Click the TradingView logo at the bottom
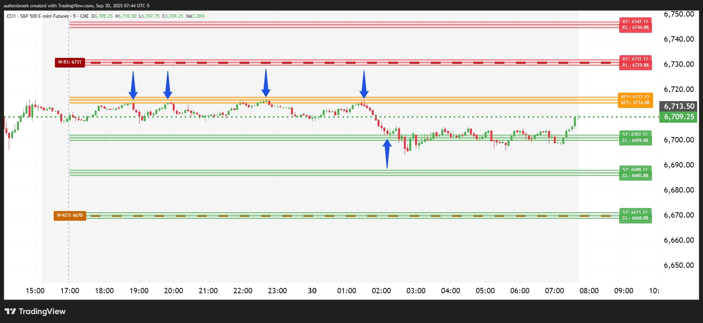 pyautogui.click(x=35, y=311)
